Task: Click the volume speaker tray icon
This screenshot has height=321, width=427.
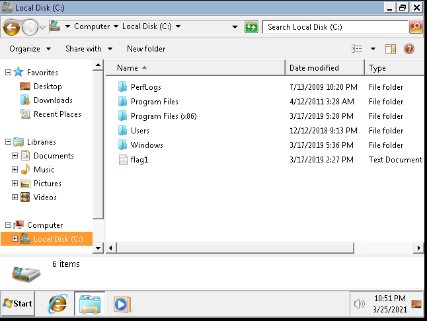Action: (360, 304)
